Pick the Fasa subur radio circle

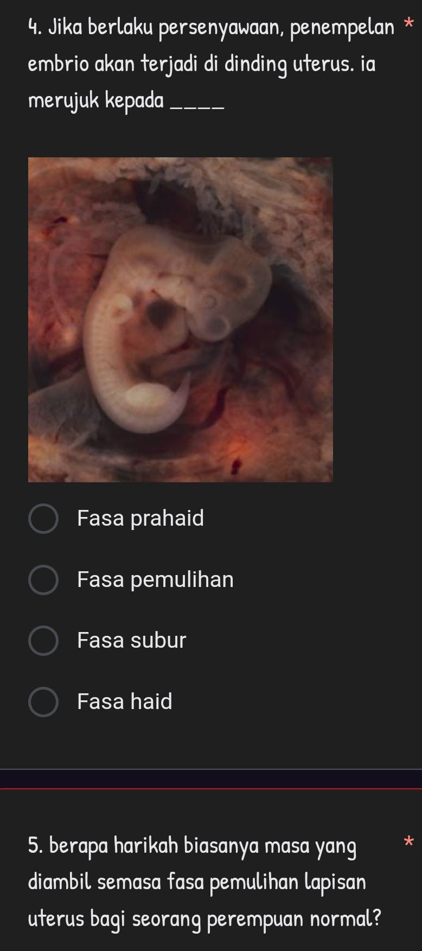point(43,641)
